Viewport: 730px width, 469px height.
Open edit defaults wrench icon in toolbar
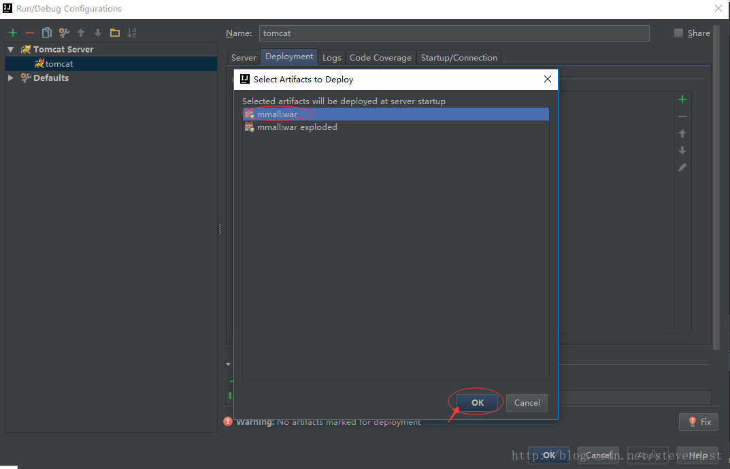pos(64,33)
